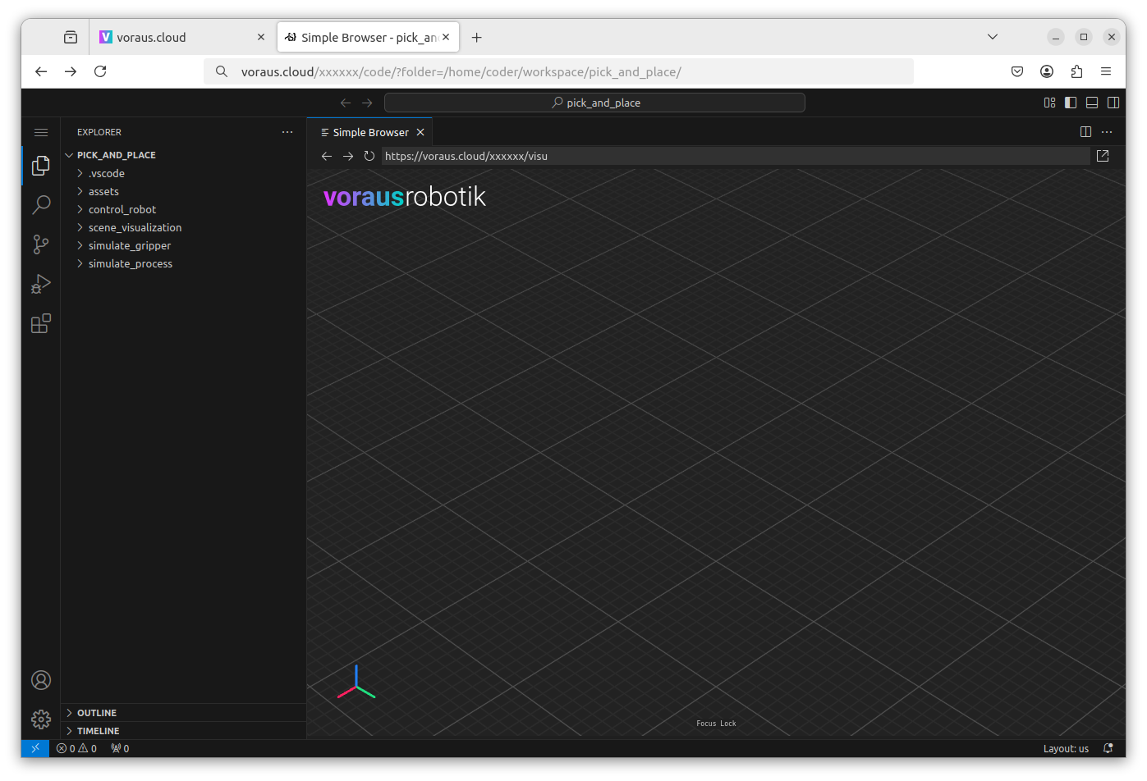Reload the Simple Browser page
Viewport: 1147px width, 781px height.
pyautogui.click(x=369, y=156)
